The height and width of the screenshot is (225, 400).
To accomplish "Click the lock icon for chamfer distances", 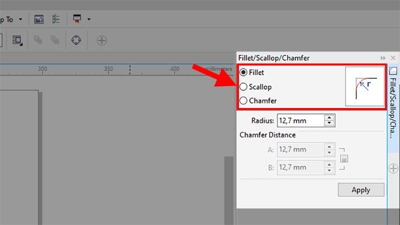I will click(344, 159).
